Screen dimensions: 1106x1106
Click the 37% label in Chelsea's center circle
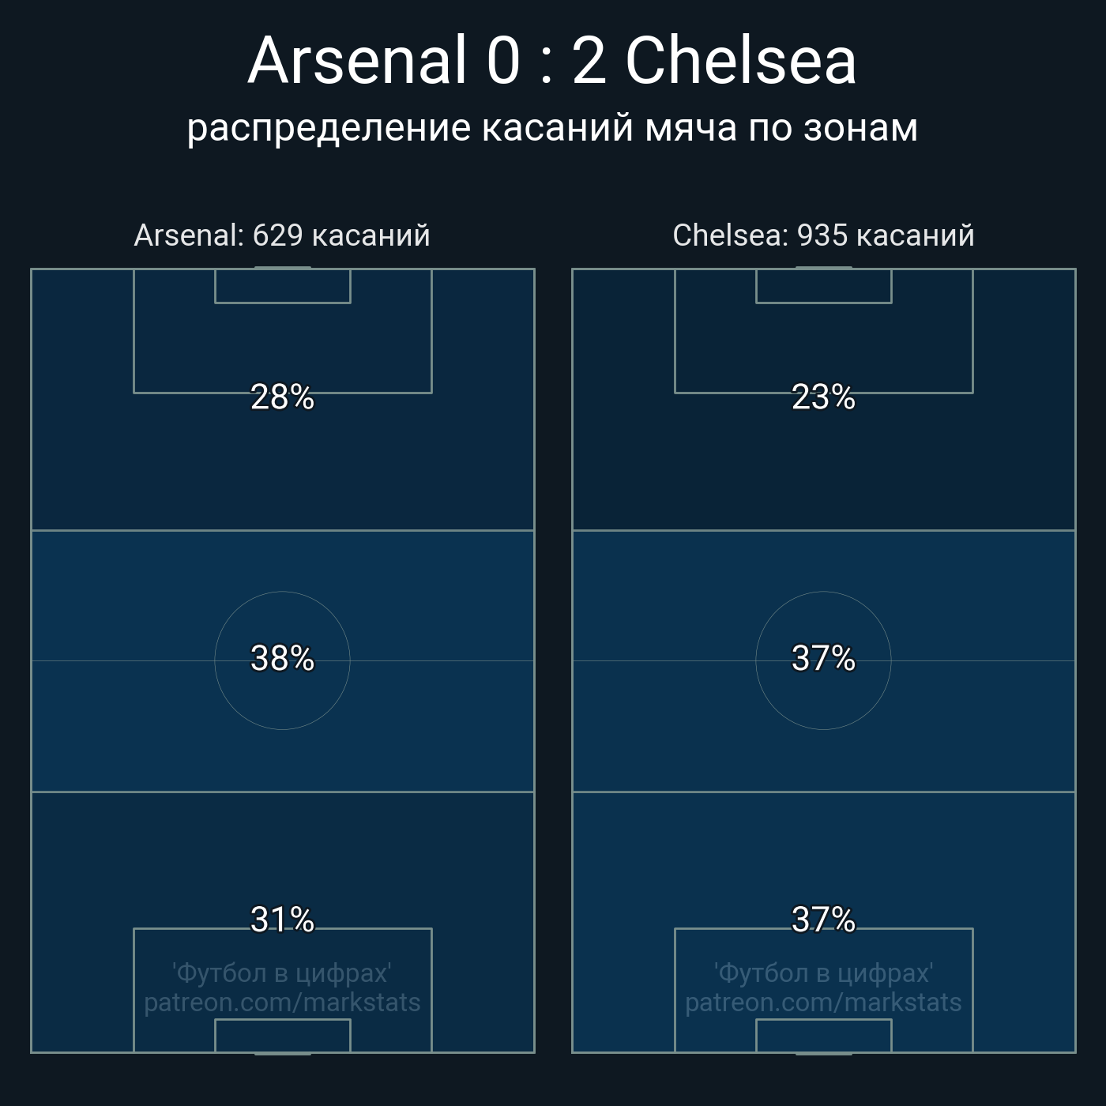point(823,658)
